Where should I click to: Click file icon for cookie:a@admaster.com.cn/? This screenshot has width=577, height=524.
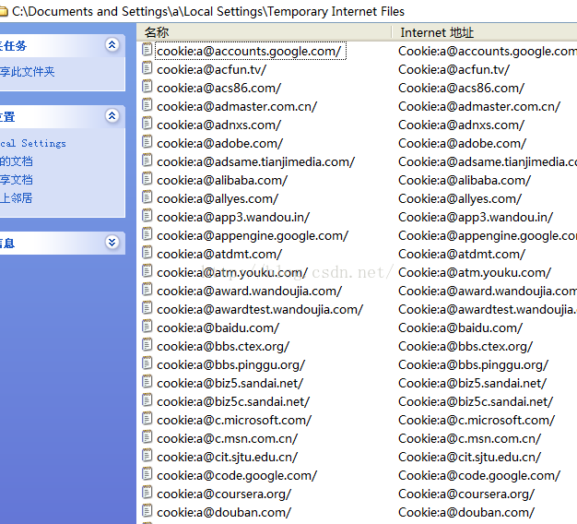click(147, 104)
